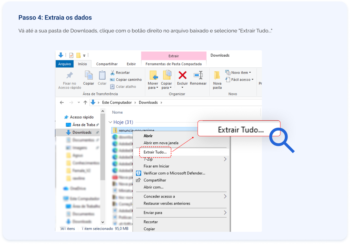Click the Copiar icon in the ribbon
Viewport: 350px width, 244px height.
[x=89, y=75]
